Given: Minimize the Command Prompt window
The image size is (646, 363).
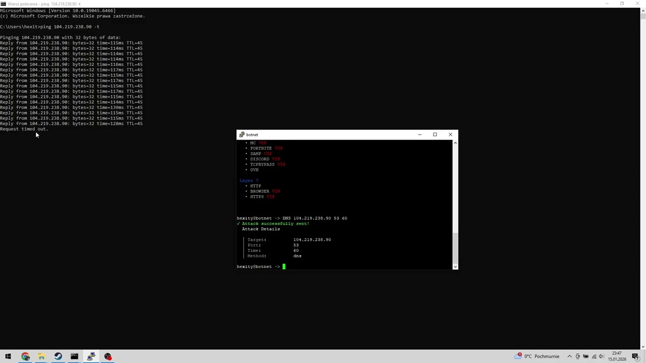Looking at the screenshot, I should 607,4.
